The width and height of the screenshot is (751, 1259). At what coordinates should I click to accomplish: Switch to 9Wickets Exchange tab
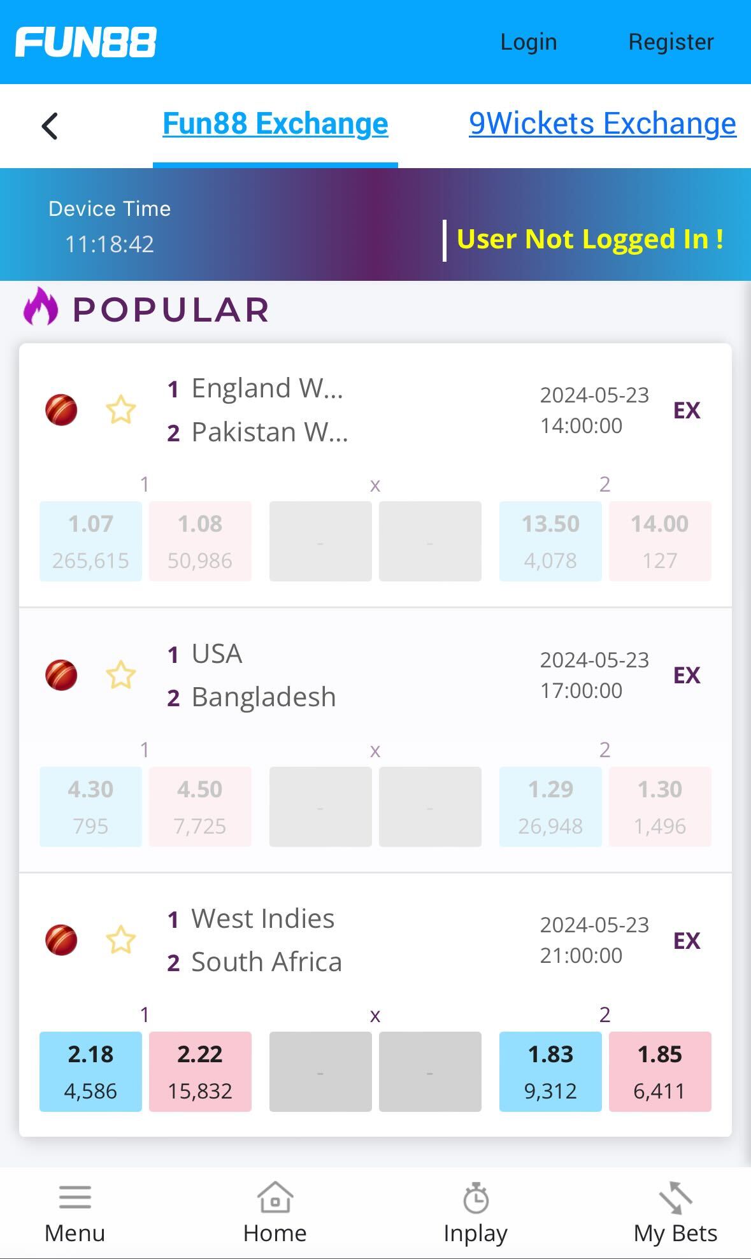pyautogui.click(x=602, y=124)
